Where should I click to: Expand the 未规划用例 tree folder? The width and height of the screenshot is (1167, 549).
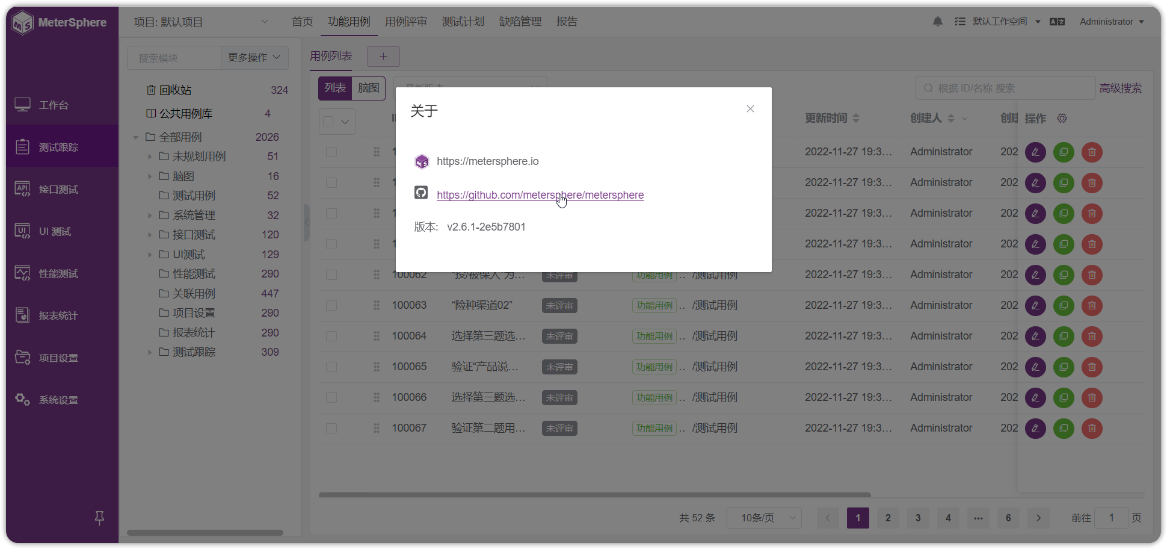[150, 157]
